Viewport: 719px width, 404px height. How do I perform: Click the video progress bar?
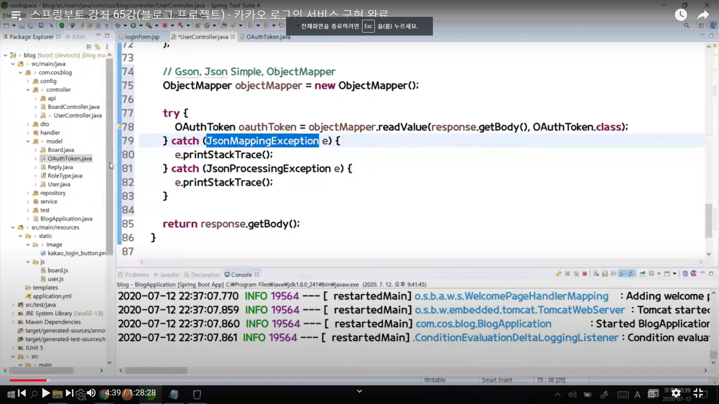point(359,380)
